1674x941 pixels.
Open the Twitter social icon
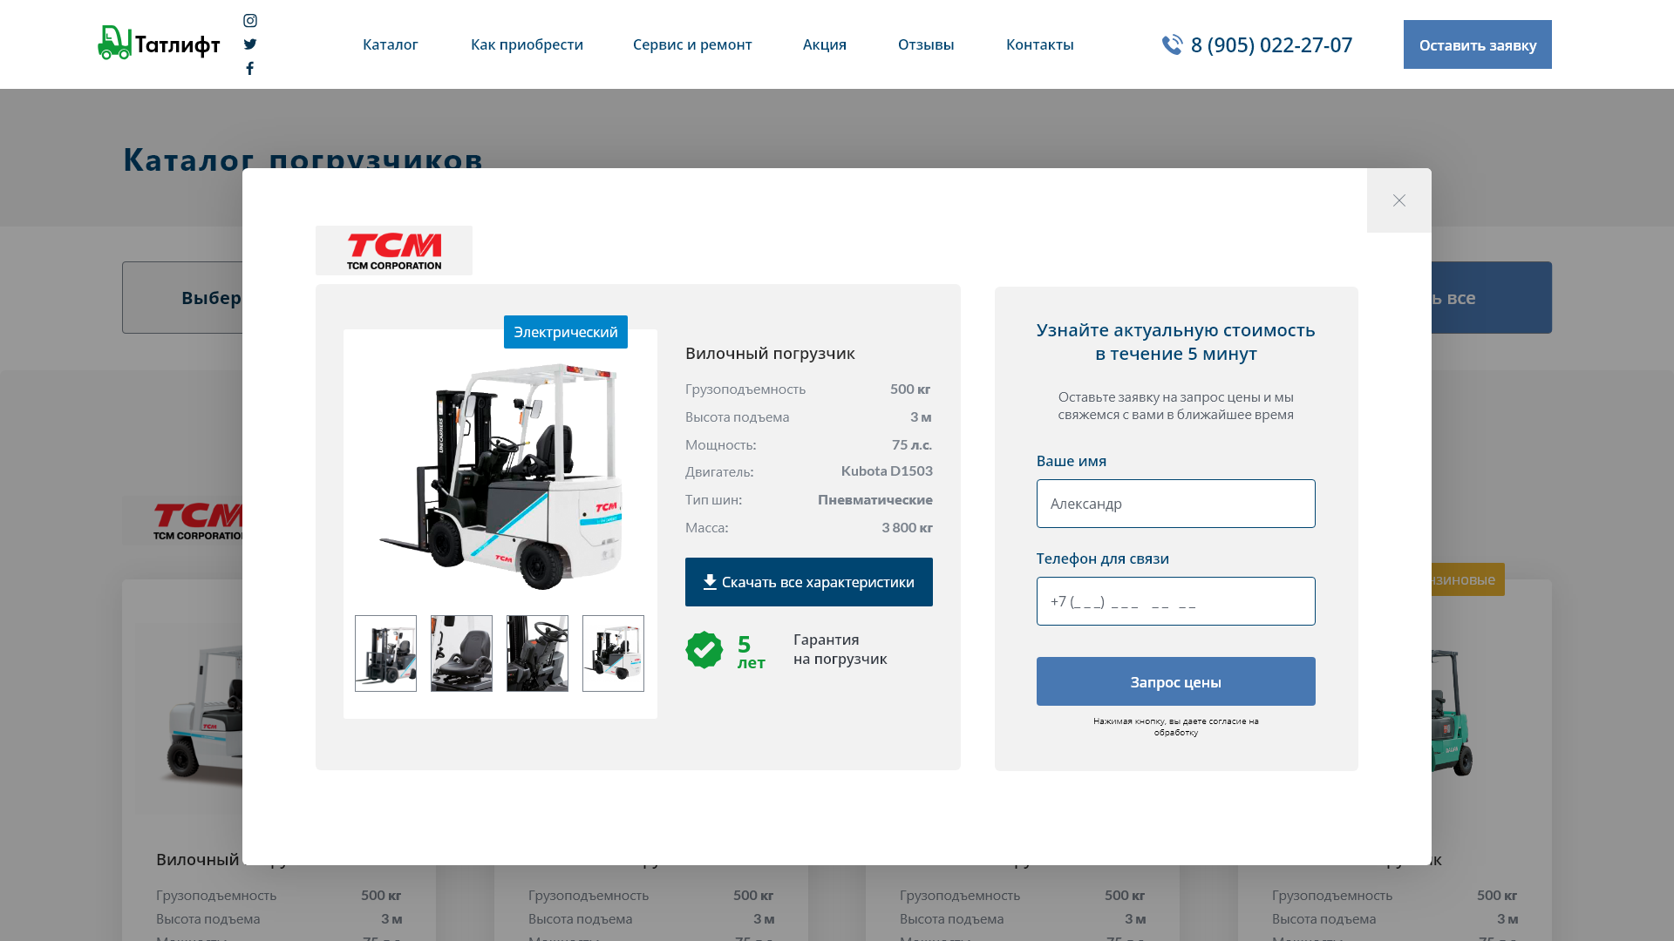click(x=250, y=44)
